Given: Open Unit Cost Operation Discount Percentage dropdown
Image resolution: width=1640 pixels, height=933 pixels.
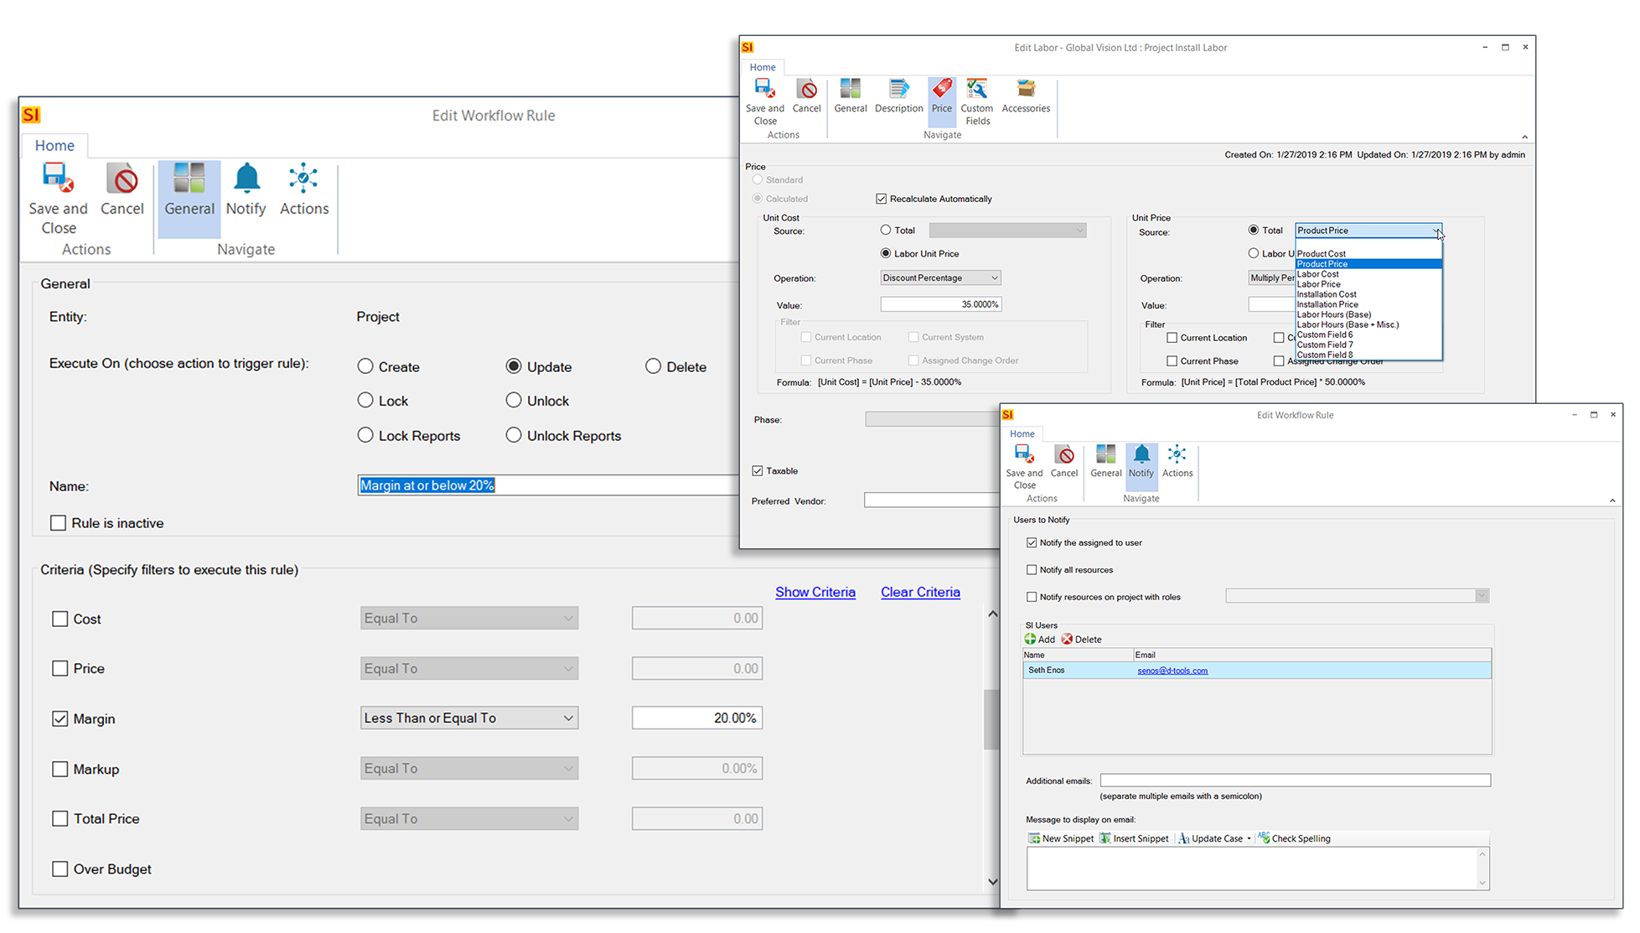Looking at the screenshot, I should [x=940, y=277].
